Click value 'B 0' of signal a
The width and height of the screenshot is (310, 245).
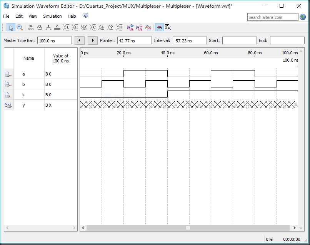48,74
